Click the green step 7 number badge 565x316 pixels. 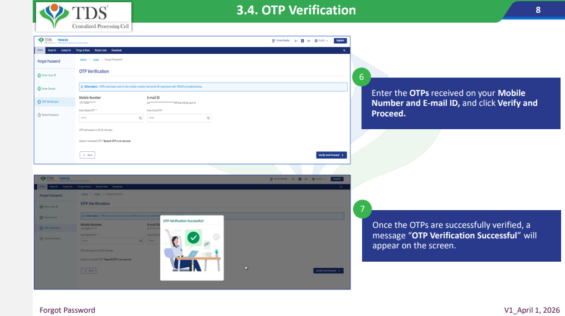tap(362, 210)
